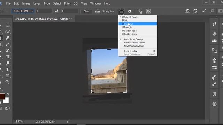
Task: Open the 4:5 aspect ratio preset dropdown
Action: tap(23, 11)
